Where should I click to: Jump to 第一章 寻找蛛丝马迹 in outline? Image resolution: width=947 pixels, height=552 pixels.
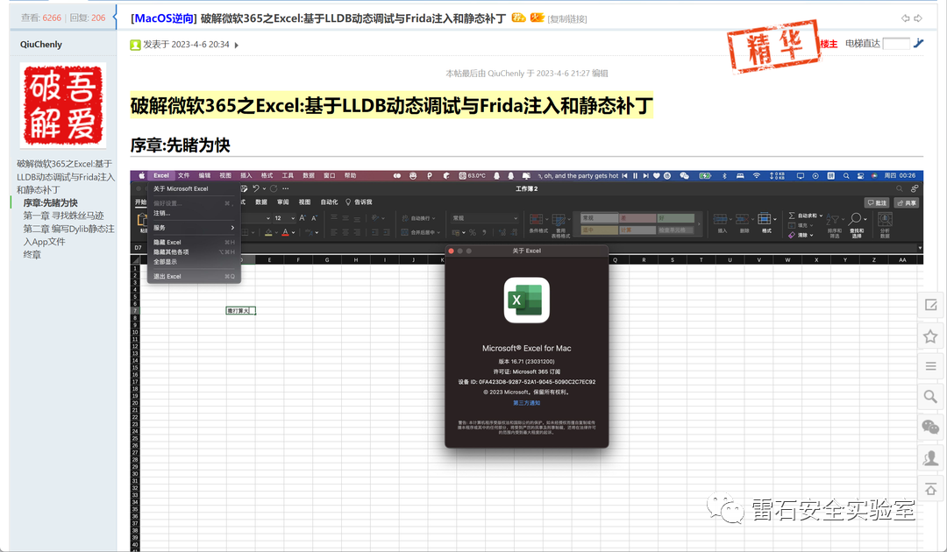pos(63,216)
